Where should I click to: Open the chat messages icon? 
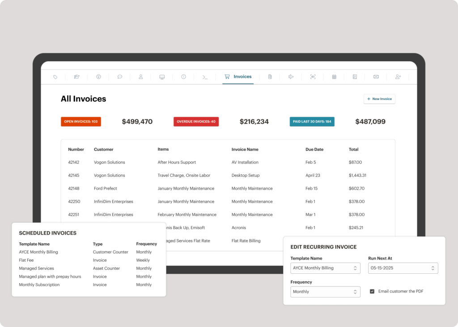pyautogui.click(x=120, y=76)
